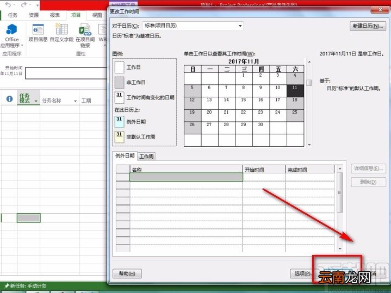Click the selected task mode cell in sheet
Screen dimensions: 391x293
[28, 217]
